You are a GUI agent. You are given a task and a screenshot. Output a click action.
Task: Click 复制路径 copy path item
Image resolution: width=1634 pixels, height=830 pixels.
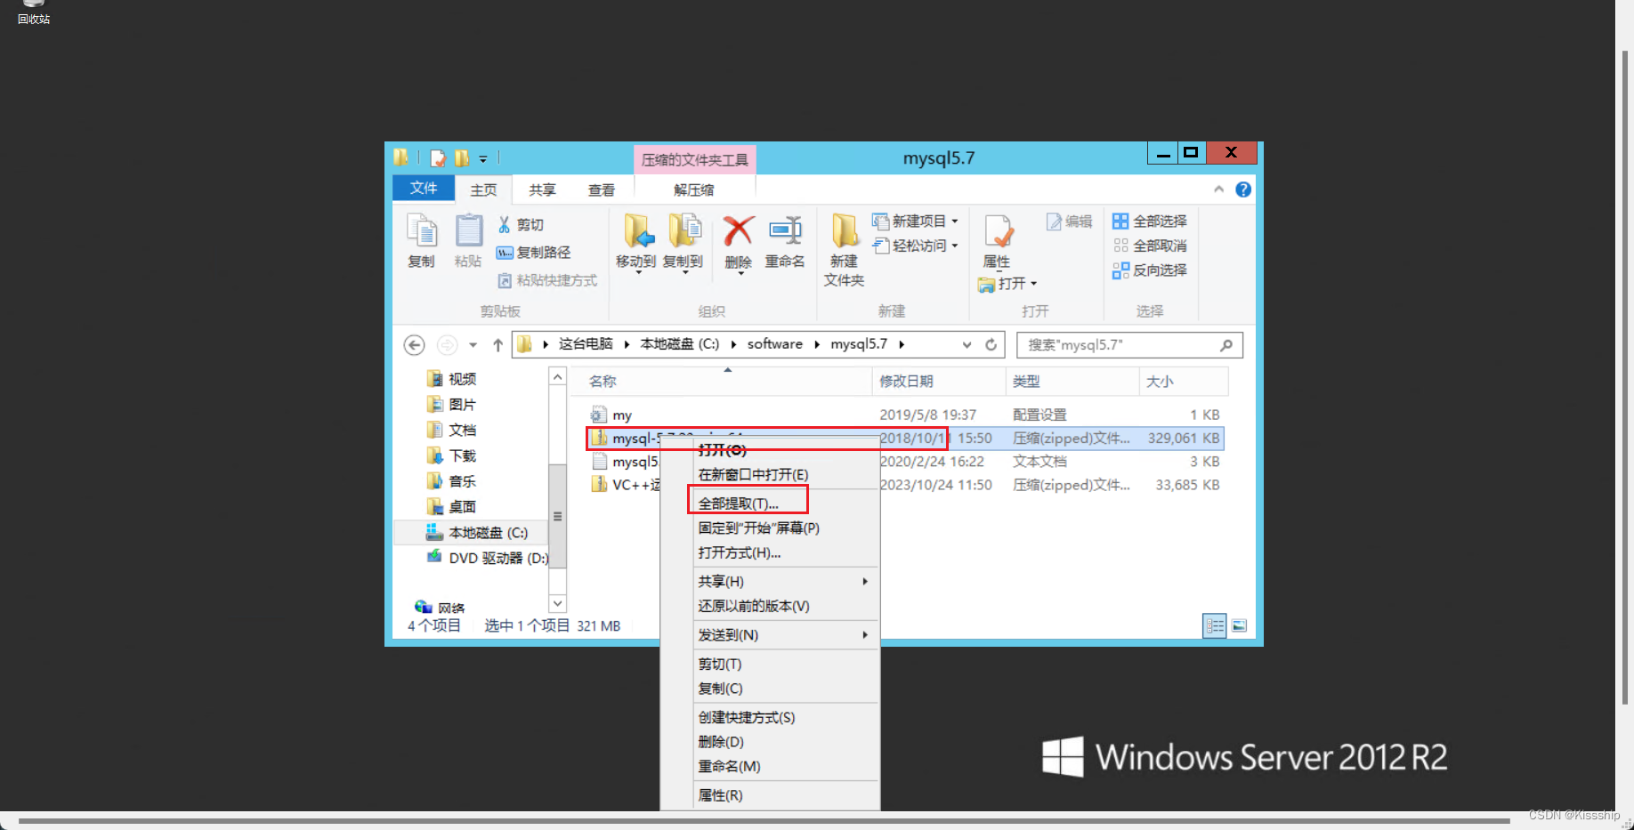pos(533,253)
